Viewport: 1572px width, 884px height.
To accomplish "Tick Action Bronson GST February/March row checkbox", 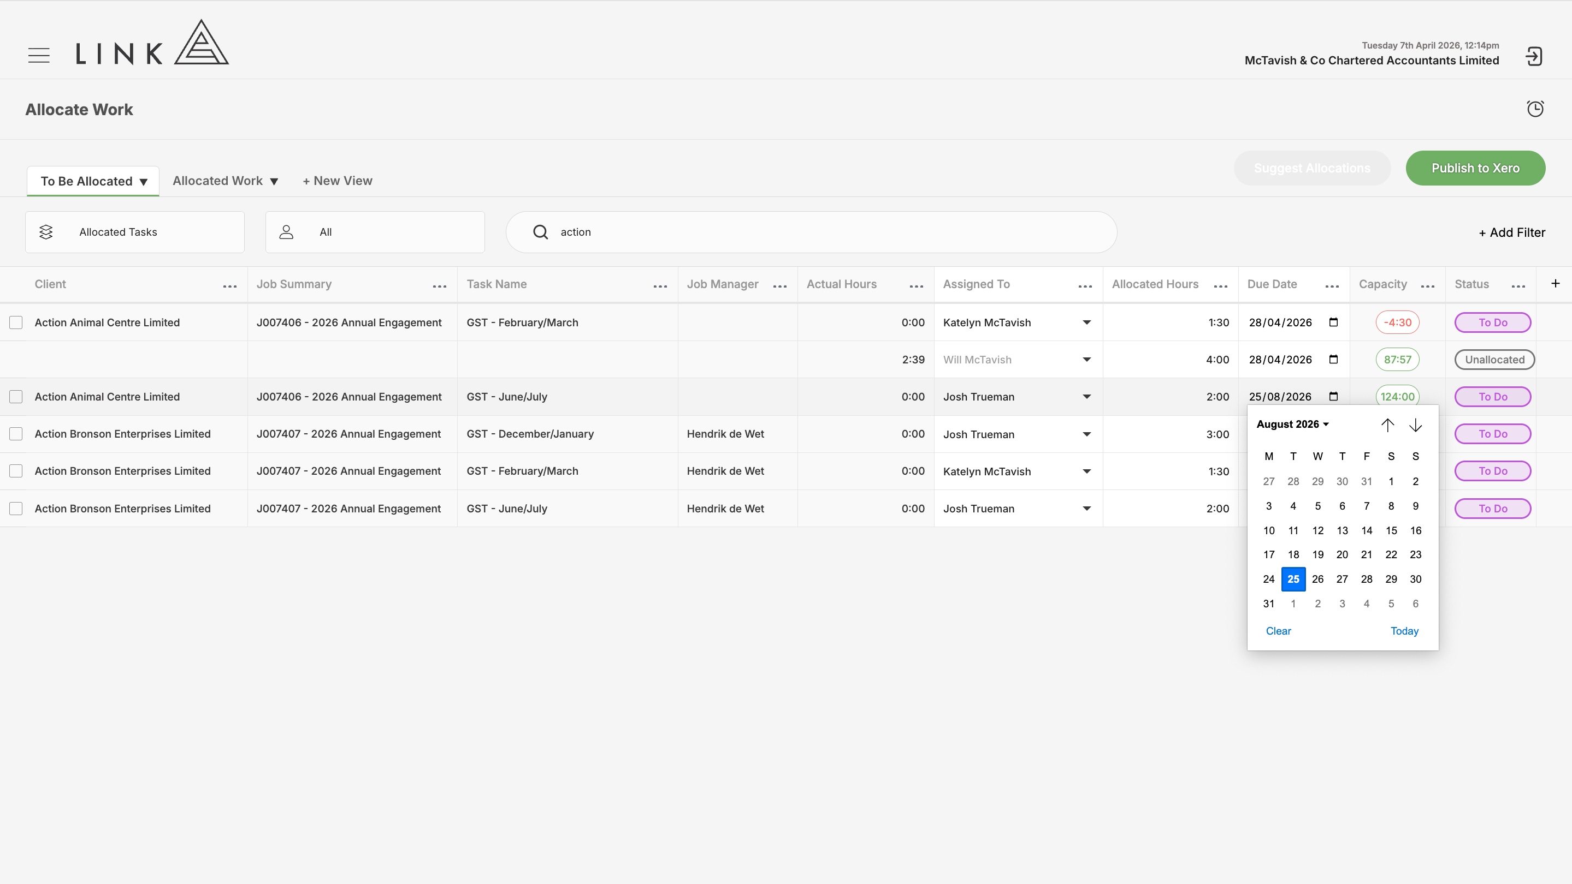I will click(x=16, y=471).
